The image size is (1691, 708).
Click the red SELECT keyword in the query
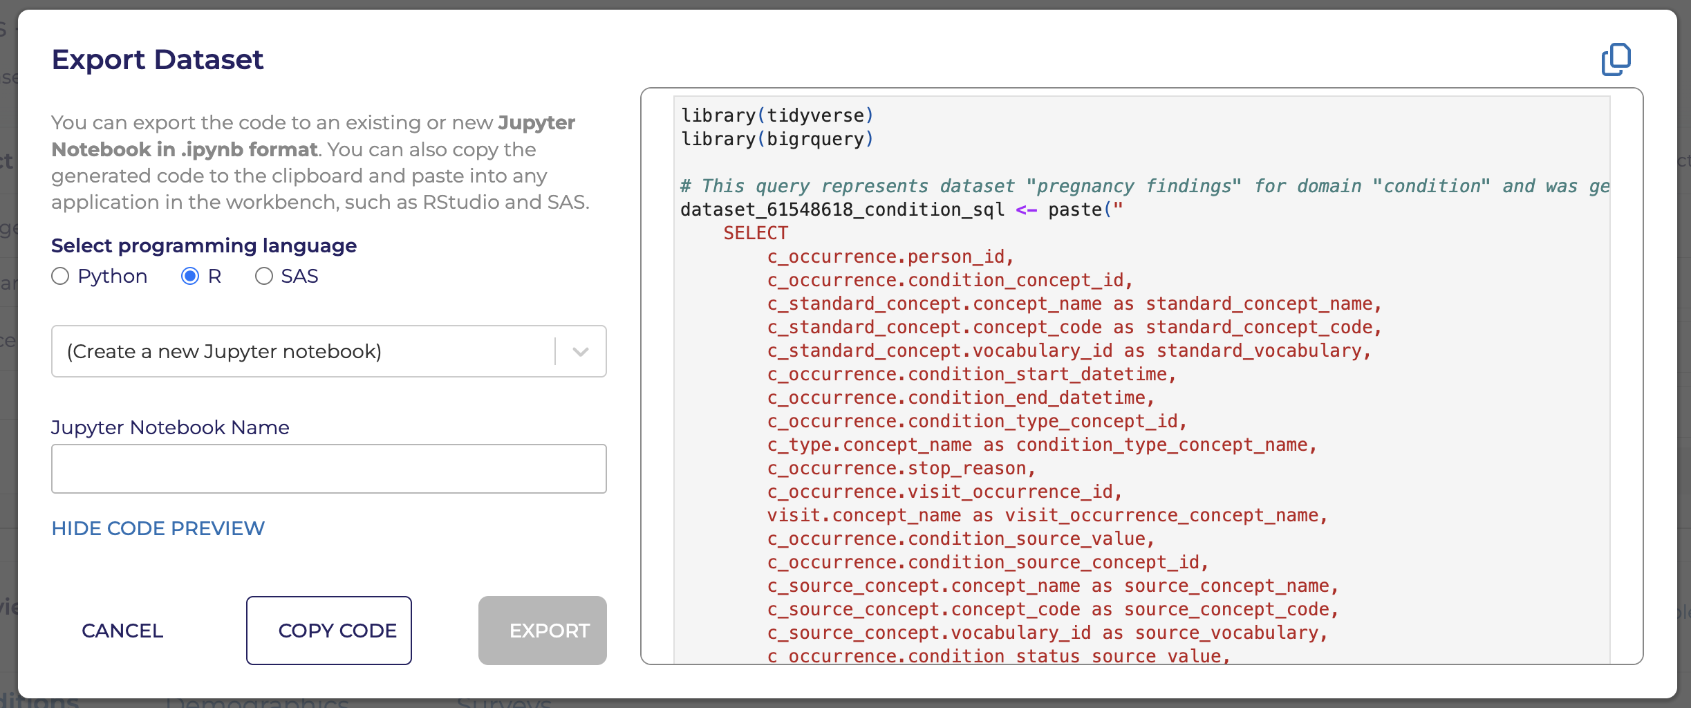coord(755,233)
